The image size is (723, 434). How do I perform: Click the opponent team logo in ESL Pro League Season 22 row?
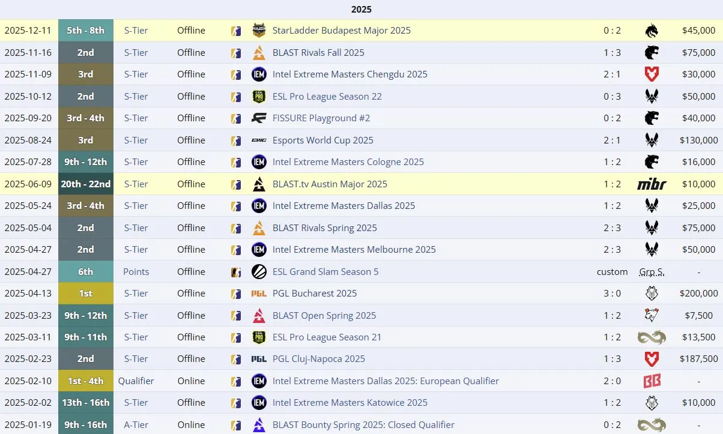[x=652, y=97]
